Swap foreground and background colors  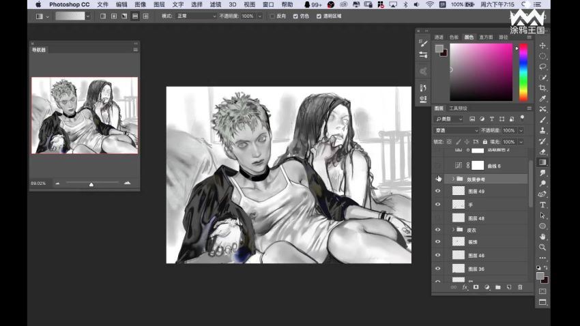click(x=546, y=267)
